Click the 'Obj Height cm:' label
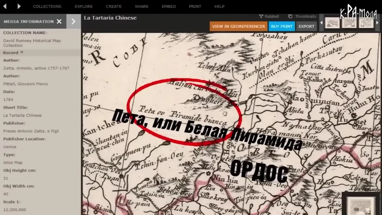Screen dimensions: 382x215 [20, 170]
